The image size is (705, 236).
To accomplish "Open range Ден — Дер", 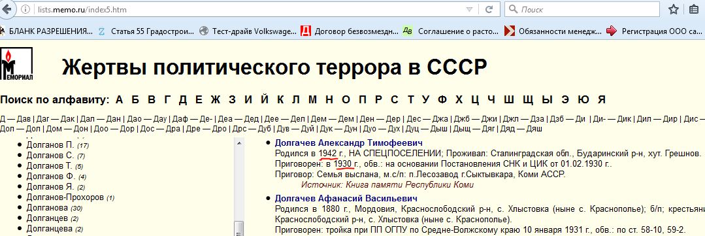I will click(x=380, y=119).
